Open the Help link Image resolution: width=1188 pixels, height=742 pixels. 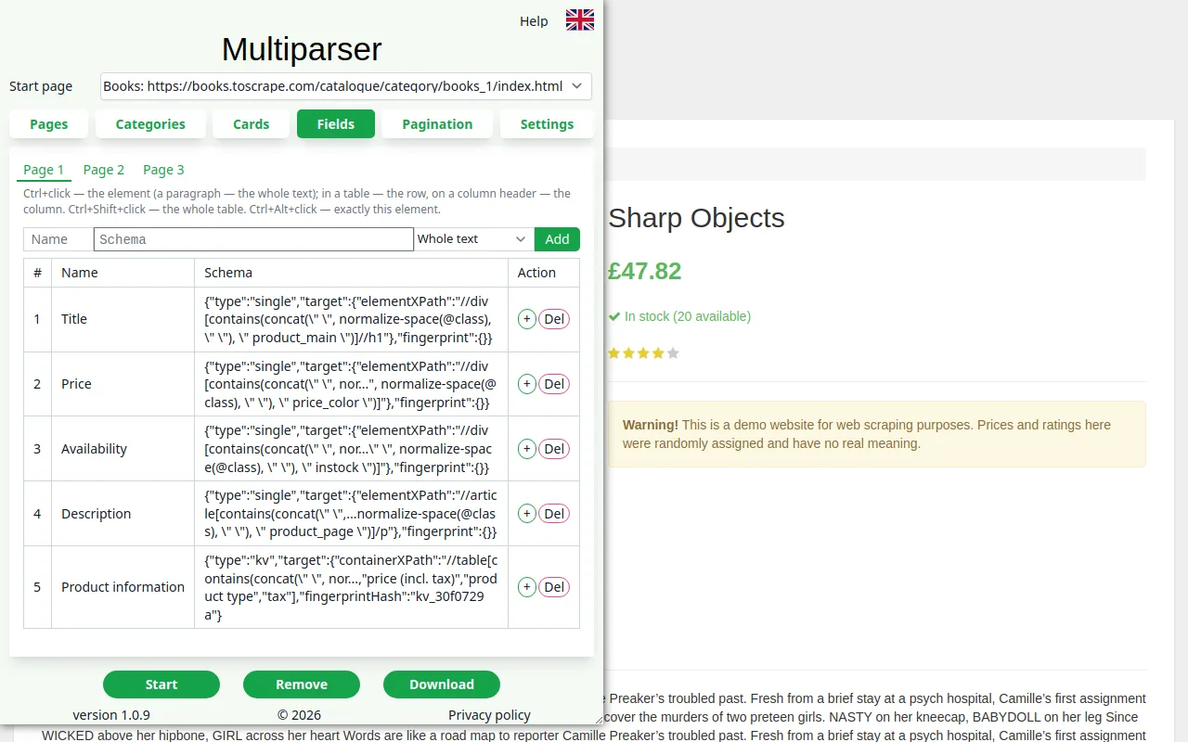pos(534,21)
